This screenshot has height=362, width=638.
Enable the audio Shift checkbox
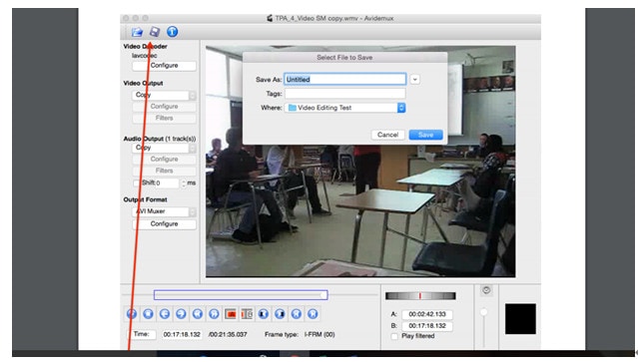pos(137,182)
